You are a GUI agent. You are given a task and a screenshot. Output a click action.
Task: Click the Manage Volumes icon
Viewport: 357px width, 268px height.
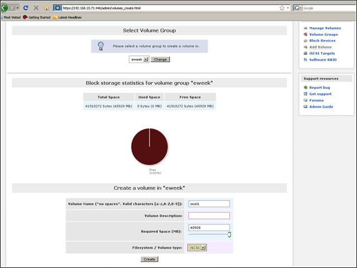(x=306, y=28)
